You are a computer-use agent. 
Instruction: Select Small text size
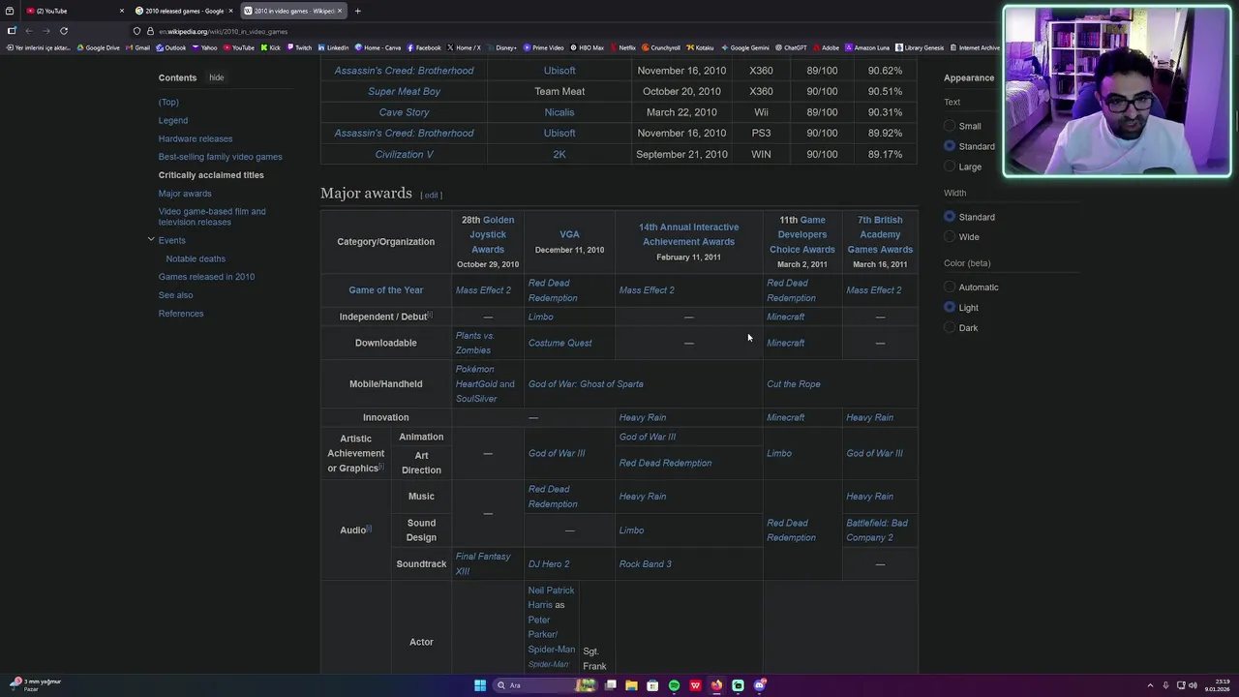point(950,126)
